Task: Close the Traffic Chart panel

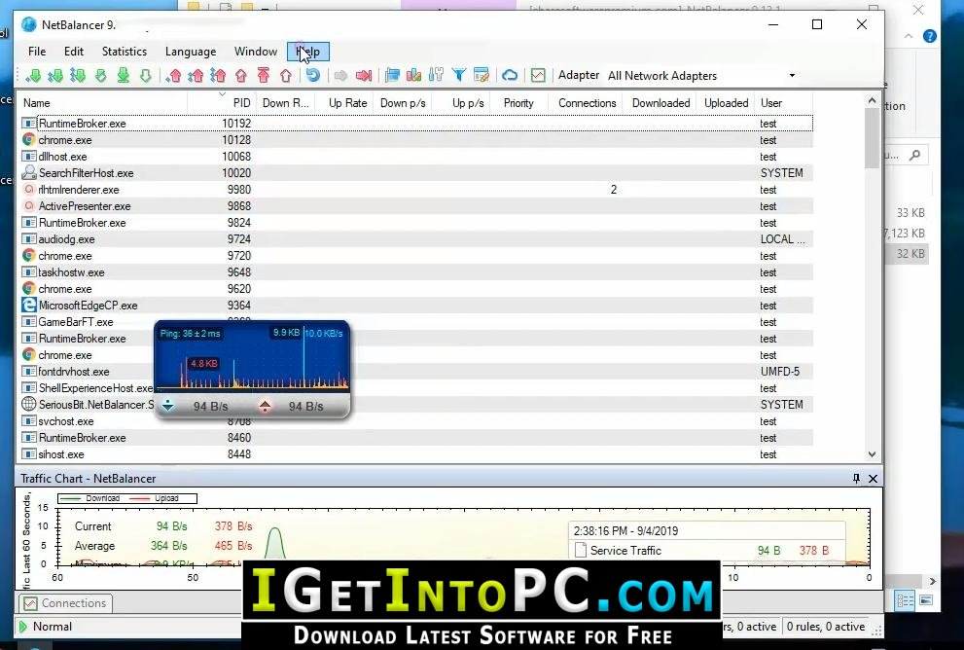Action: coord(873,479)
